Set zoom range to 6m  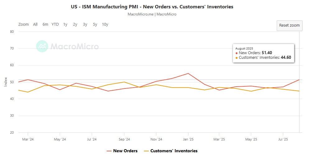[x=45, y=24]
